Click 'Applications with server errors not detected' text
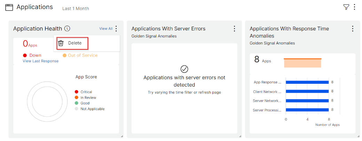This screenshot has width=362, height=141. pos(184,81)
